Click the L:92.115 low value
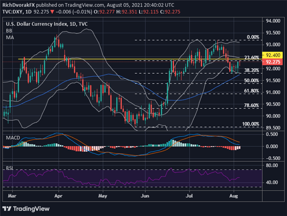 (x=149, y=12)
